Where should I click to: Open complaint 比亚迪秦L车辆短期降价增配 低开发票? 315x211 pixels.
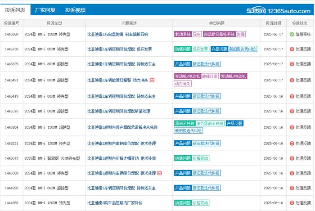[120, 49]
